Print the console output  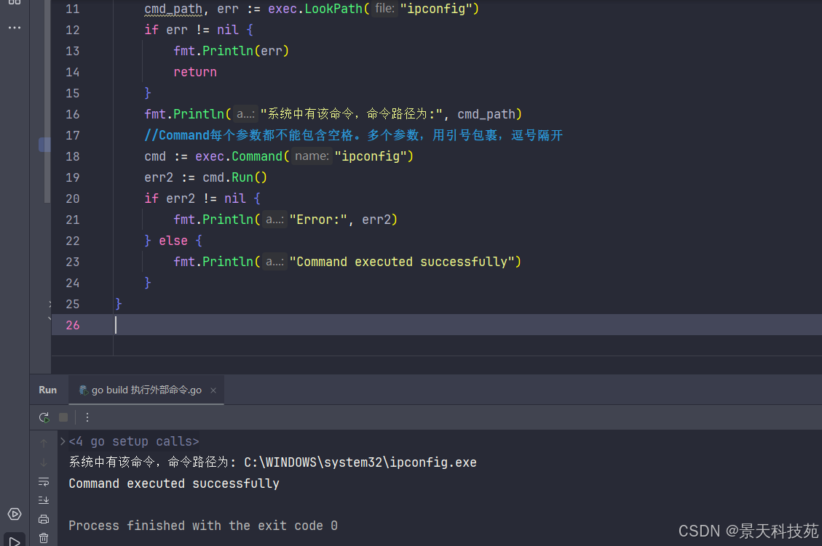44,519
